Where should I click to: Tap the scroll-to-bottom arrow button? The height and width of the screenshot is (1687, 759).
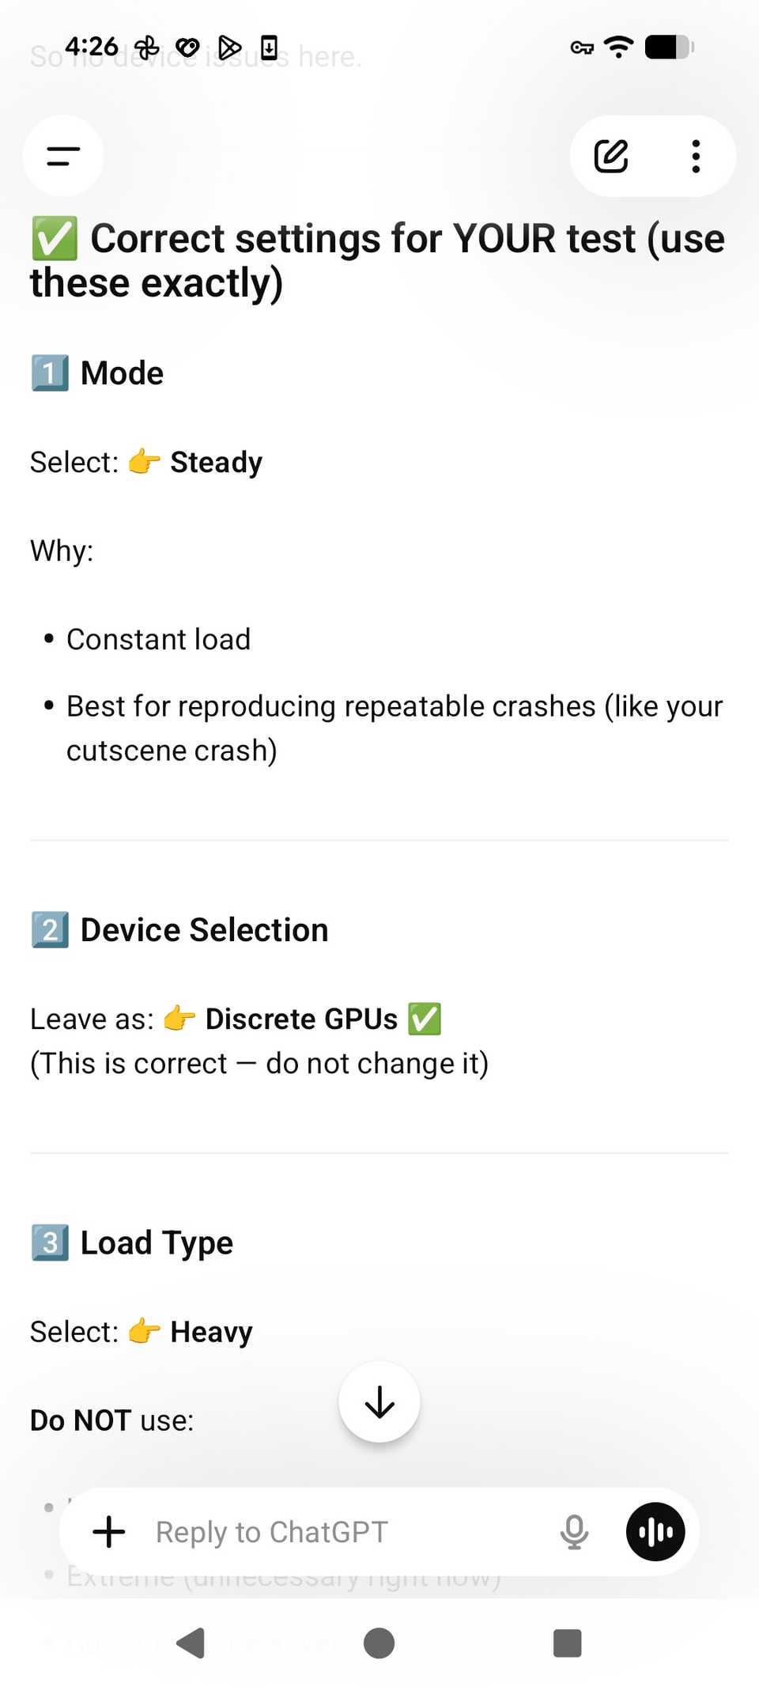379,1401
